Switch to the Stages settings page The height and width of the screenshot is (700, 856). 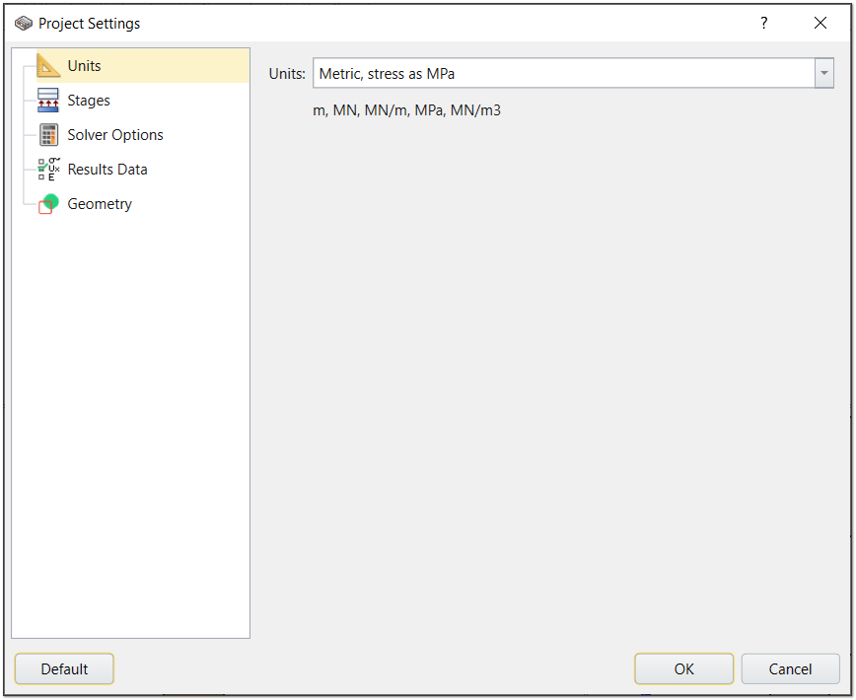tap(87, 100)
